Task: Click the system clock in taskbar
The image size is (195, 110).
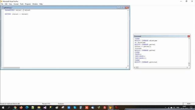Action: click(184, 107)
